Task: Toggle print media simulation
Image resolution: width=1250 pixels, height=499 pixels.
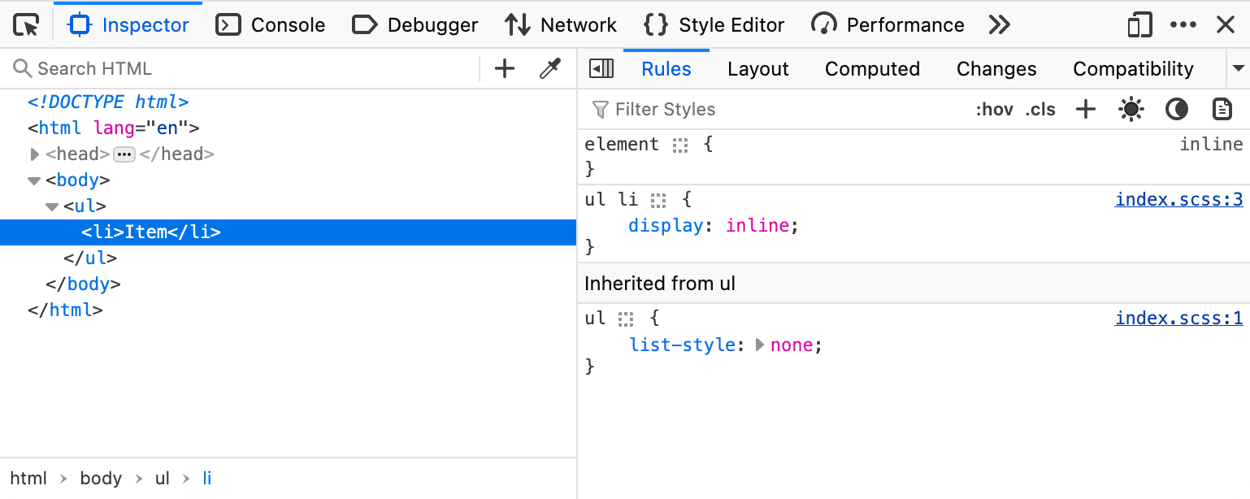Action: coord(1222,109)
